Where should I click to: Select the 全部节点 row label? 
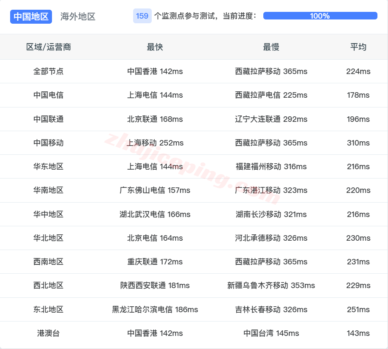pos(48,71)
